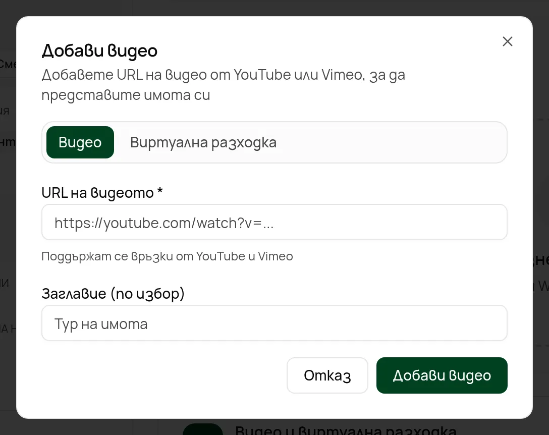
Task: Focus the URL на видеото input field
Action: (x=274, y=223)
